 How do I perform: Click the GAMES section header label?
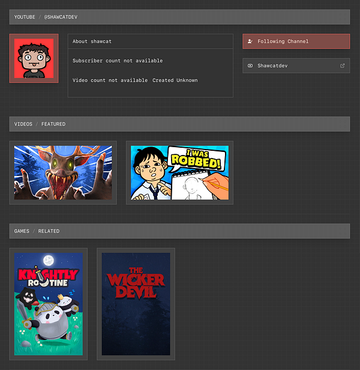pos(22,231)
